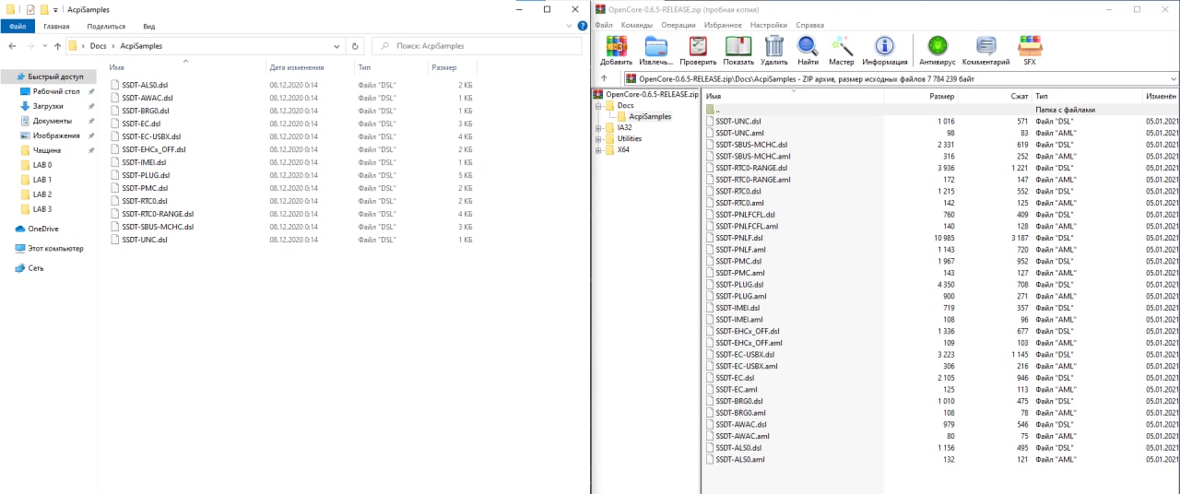
Task: Click the Explorer back arrow
Action: click(12, 45)
